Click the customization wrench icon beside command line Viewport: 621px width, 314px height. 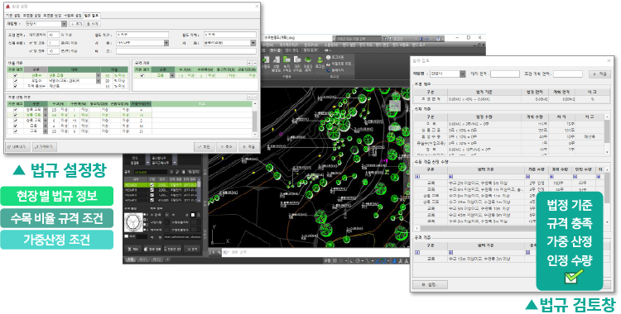click(x=219, y=252)
